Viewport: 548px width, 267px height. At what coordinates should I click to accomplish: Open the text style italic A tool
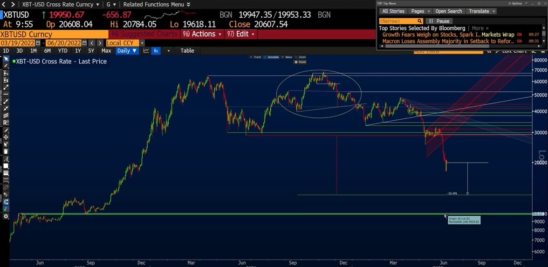coord(6,159)
